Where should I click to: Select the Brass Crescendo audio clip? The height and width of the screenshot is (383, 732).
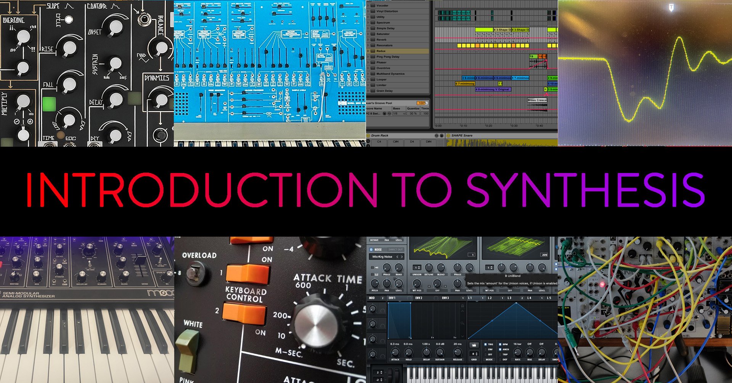(537, 100)
